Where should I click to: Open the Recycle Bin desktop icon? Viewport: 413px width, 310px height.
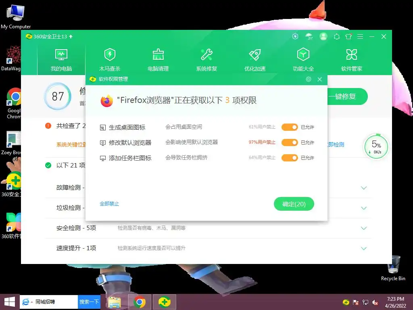[x=393, y=268]
